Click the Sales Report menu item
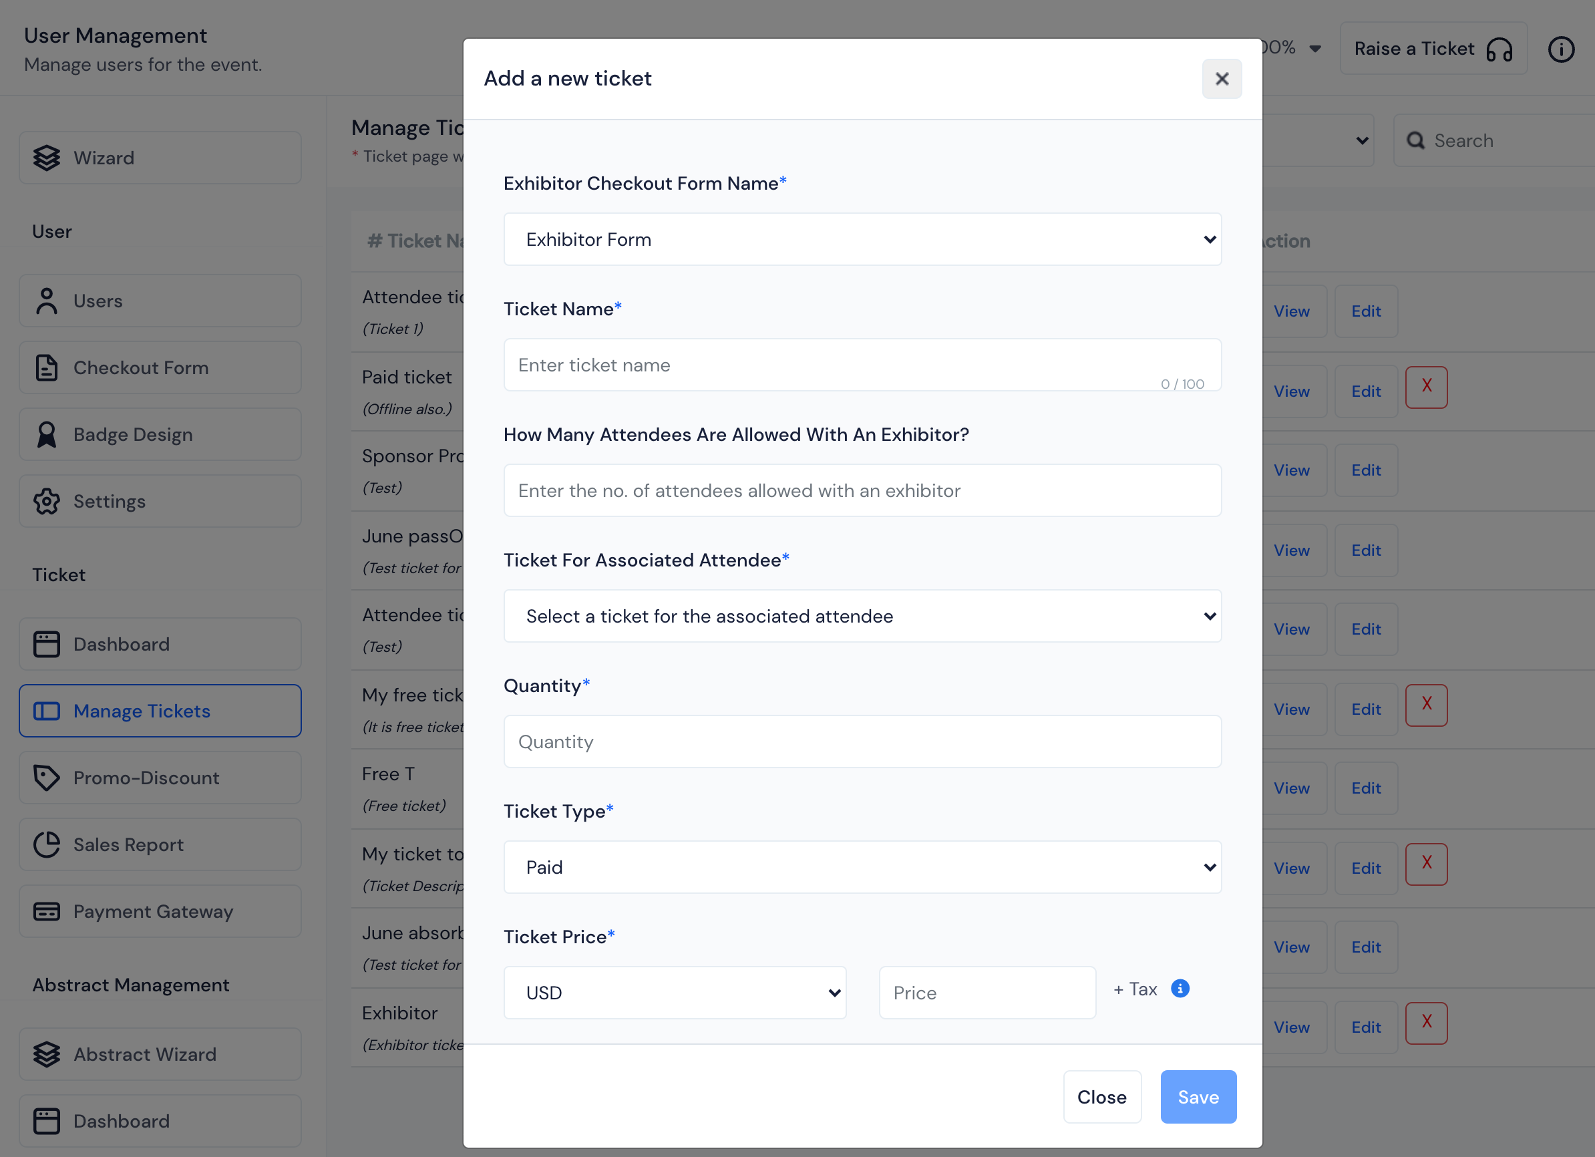The image size is (1595, 1157). 129,844
